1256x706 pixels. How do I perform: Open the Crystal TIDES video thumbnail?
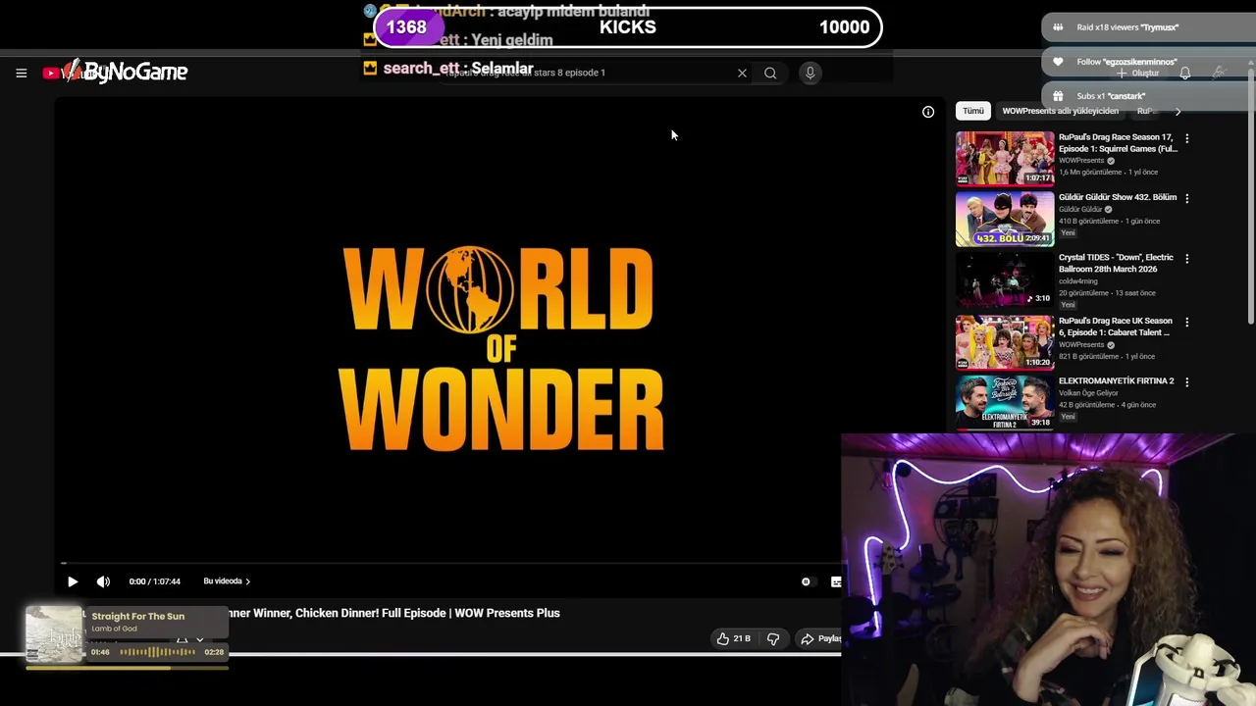coord(1005,279)
